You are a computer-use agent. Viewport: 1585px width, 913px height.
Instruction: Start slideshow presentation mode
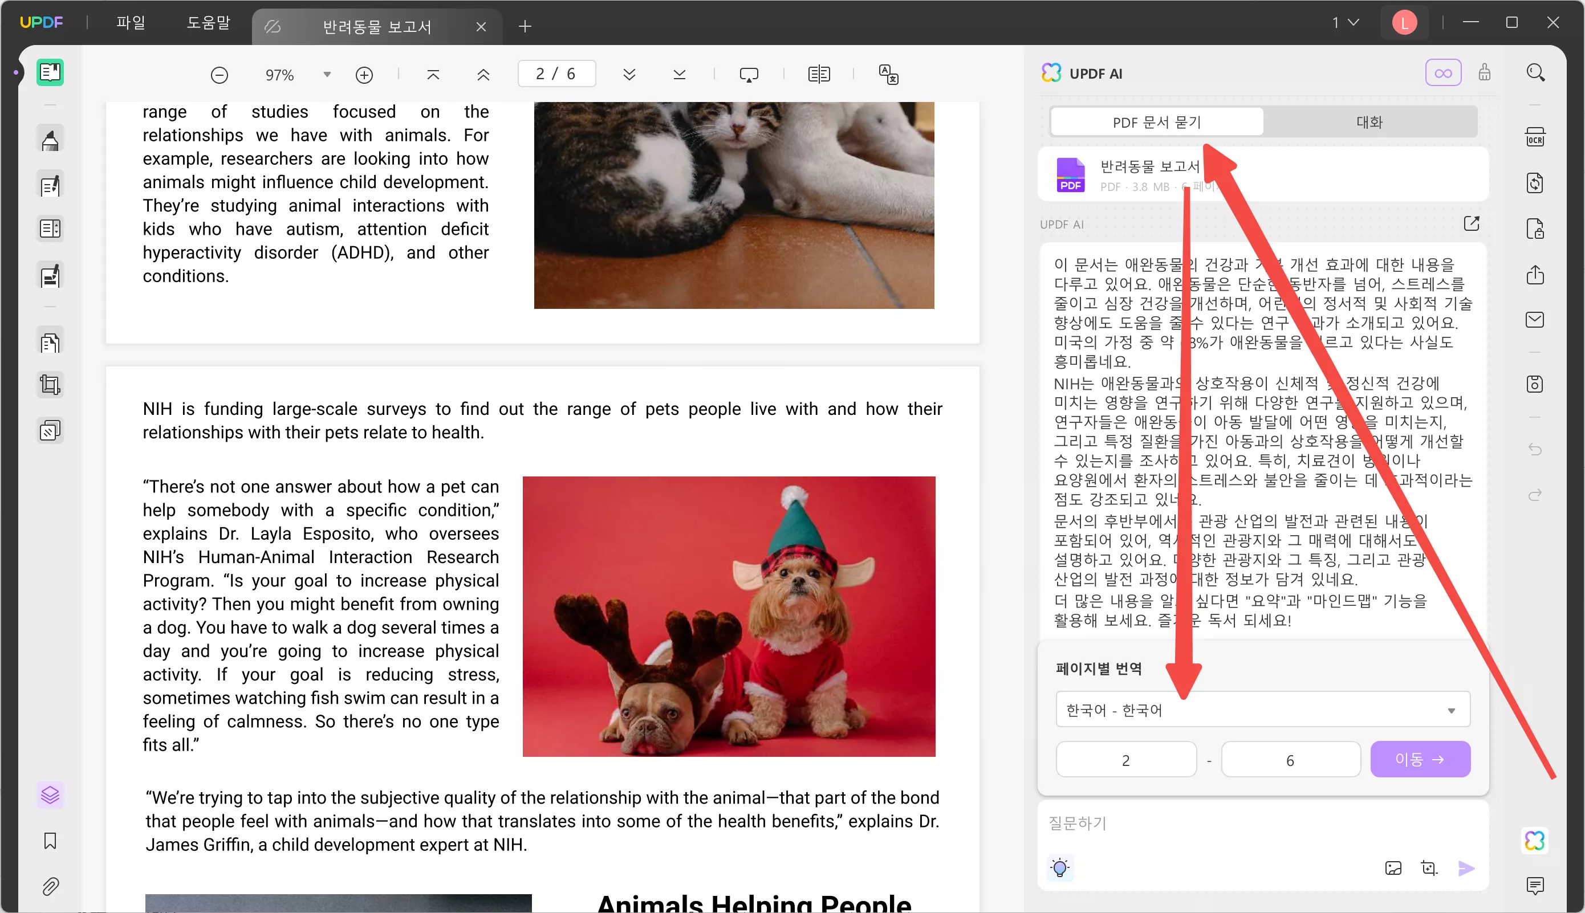tap(749, 75)
